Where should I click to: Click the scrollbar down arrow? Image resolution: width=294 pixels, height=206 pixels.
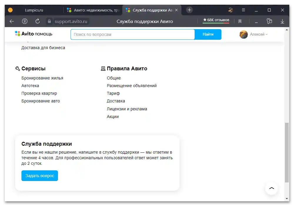point(287,198)
